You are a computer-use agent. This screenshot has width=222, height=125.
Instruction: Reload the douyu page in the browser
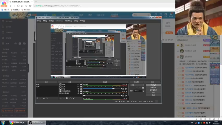coord(18,6)
